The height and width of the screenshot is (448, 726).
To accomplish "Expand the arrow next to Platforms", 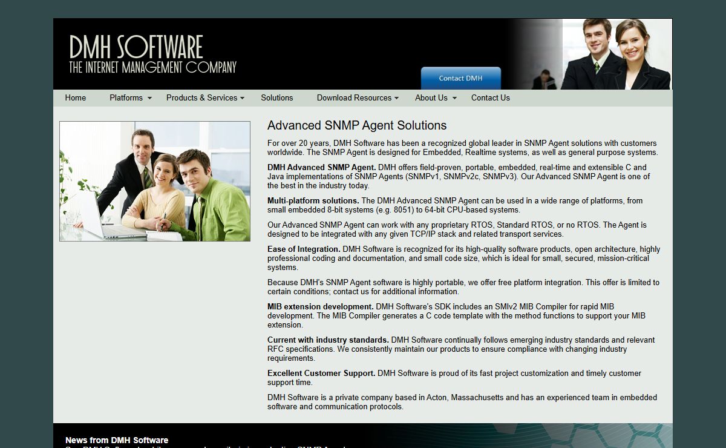I will [149, 98].
